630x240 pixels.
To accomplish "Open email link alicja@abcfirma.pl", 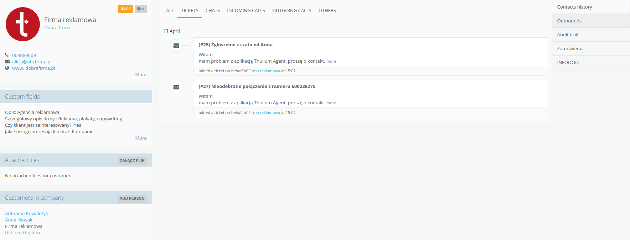I will click(x=32, y=62).
